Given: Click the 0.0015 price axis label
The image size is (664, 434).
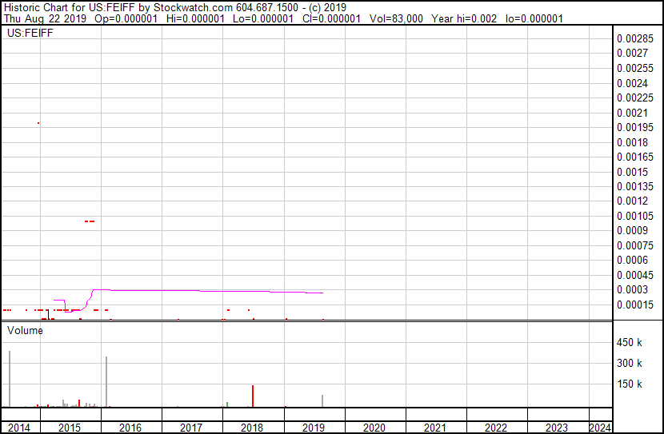Looking at the screenshot, I should pos(631,172).
